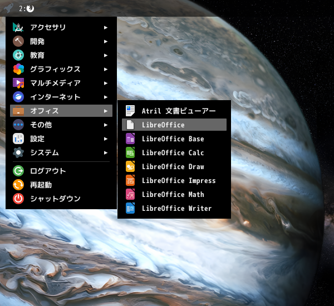Click the オフィス submenu arrow
The width and height of the screenshot is (334, 306).
(106, 111)
